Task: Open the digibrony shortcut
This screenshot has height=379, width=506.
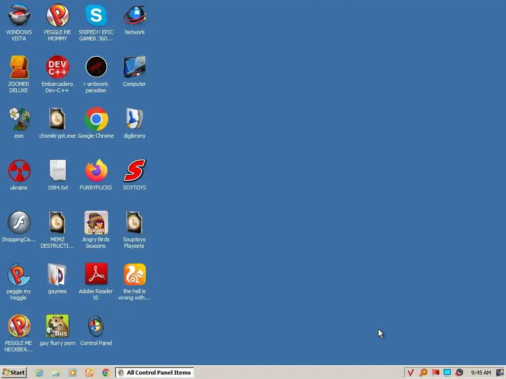Action: [134, 123]
